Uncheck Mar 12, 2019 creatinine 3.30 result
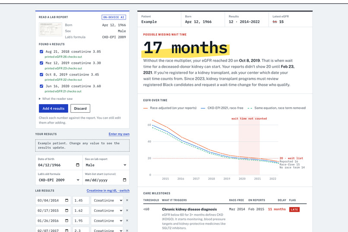348x232 pixels. 41,63
